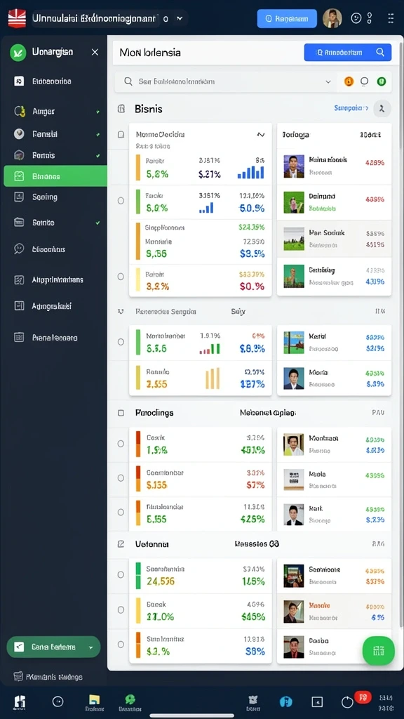Open the dropdown chevron next to the top bar title
Viewport: 404px width, 719px height.
click(180, 19)
